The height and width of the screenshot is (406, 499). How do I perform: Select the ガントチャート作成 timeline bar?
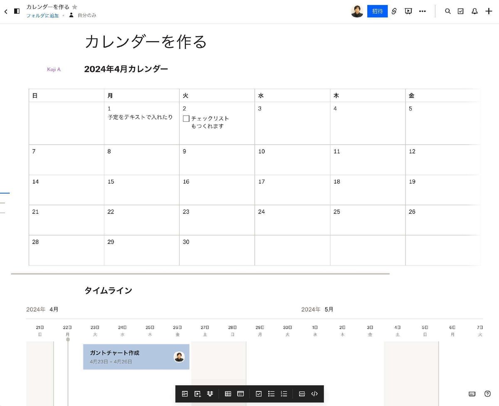136,357
